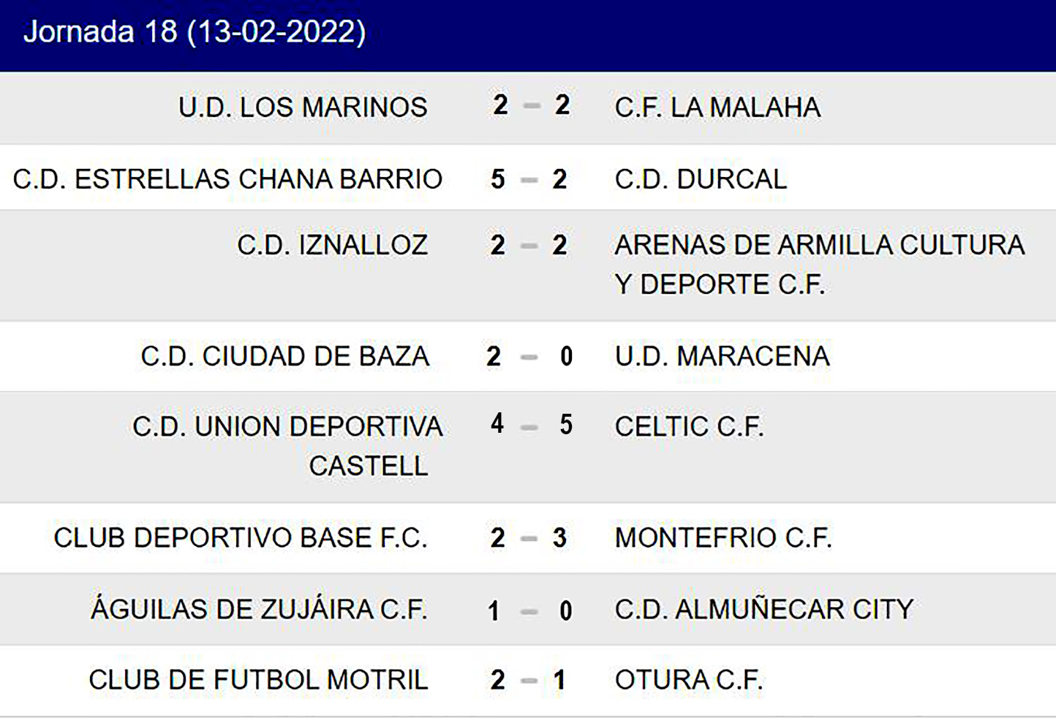
Task: Select the C.D. Iznalloz team link
Action: point(332,245)
